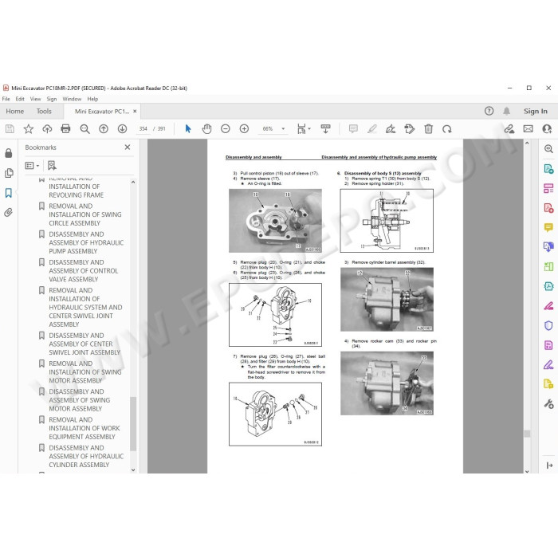Open bookmark Removal and Installation of Swing Circle Assembly
Image resolution: width=558 pixels, height=558 pixels.
(85, 214)
